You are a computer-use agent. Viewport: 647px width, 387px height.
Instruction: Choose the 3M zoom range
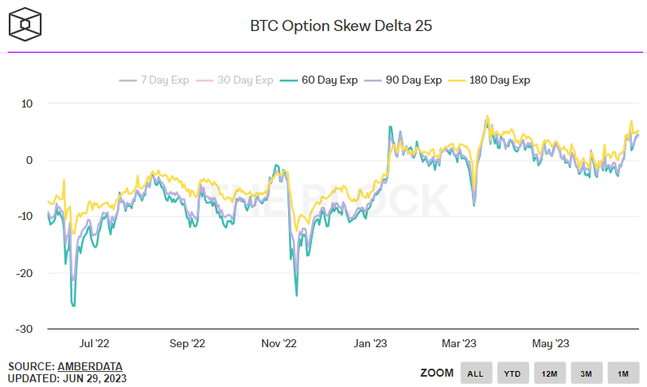587,373
